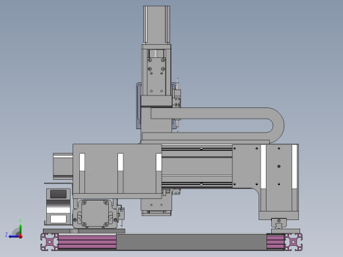
Task: Select the dark gray base beam between extrusions
Action: tap(191, 242)
